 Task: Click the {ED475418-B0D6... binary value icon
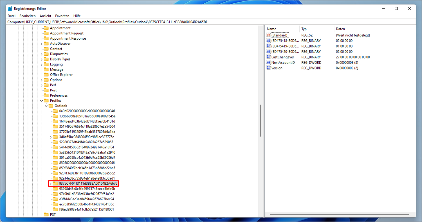268,41
